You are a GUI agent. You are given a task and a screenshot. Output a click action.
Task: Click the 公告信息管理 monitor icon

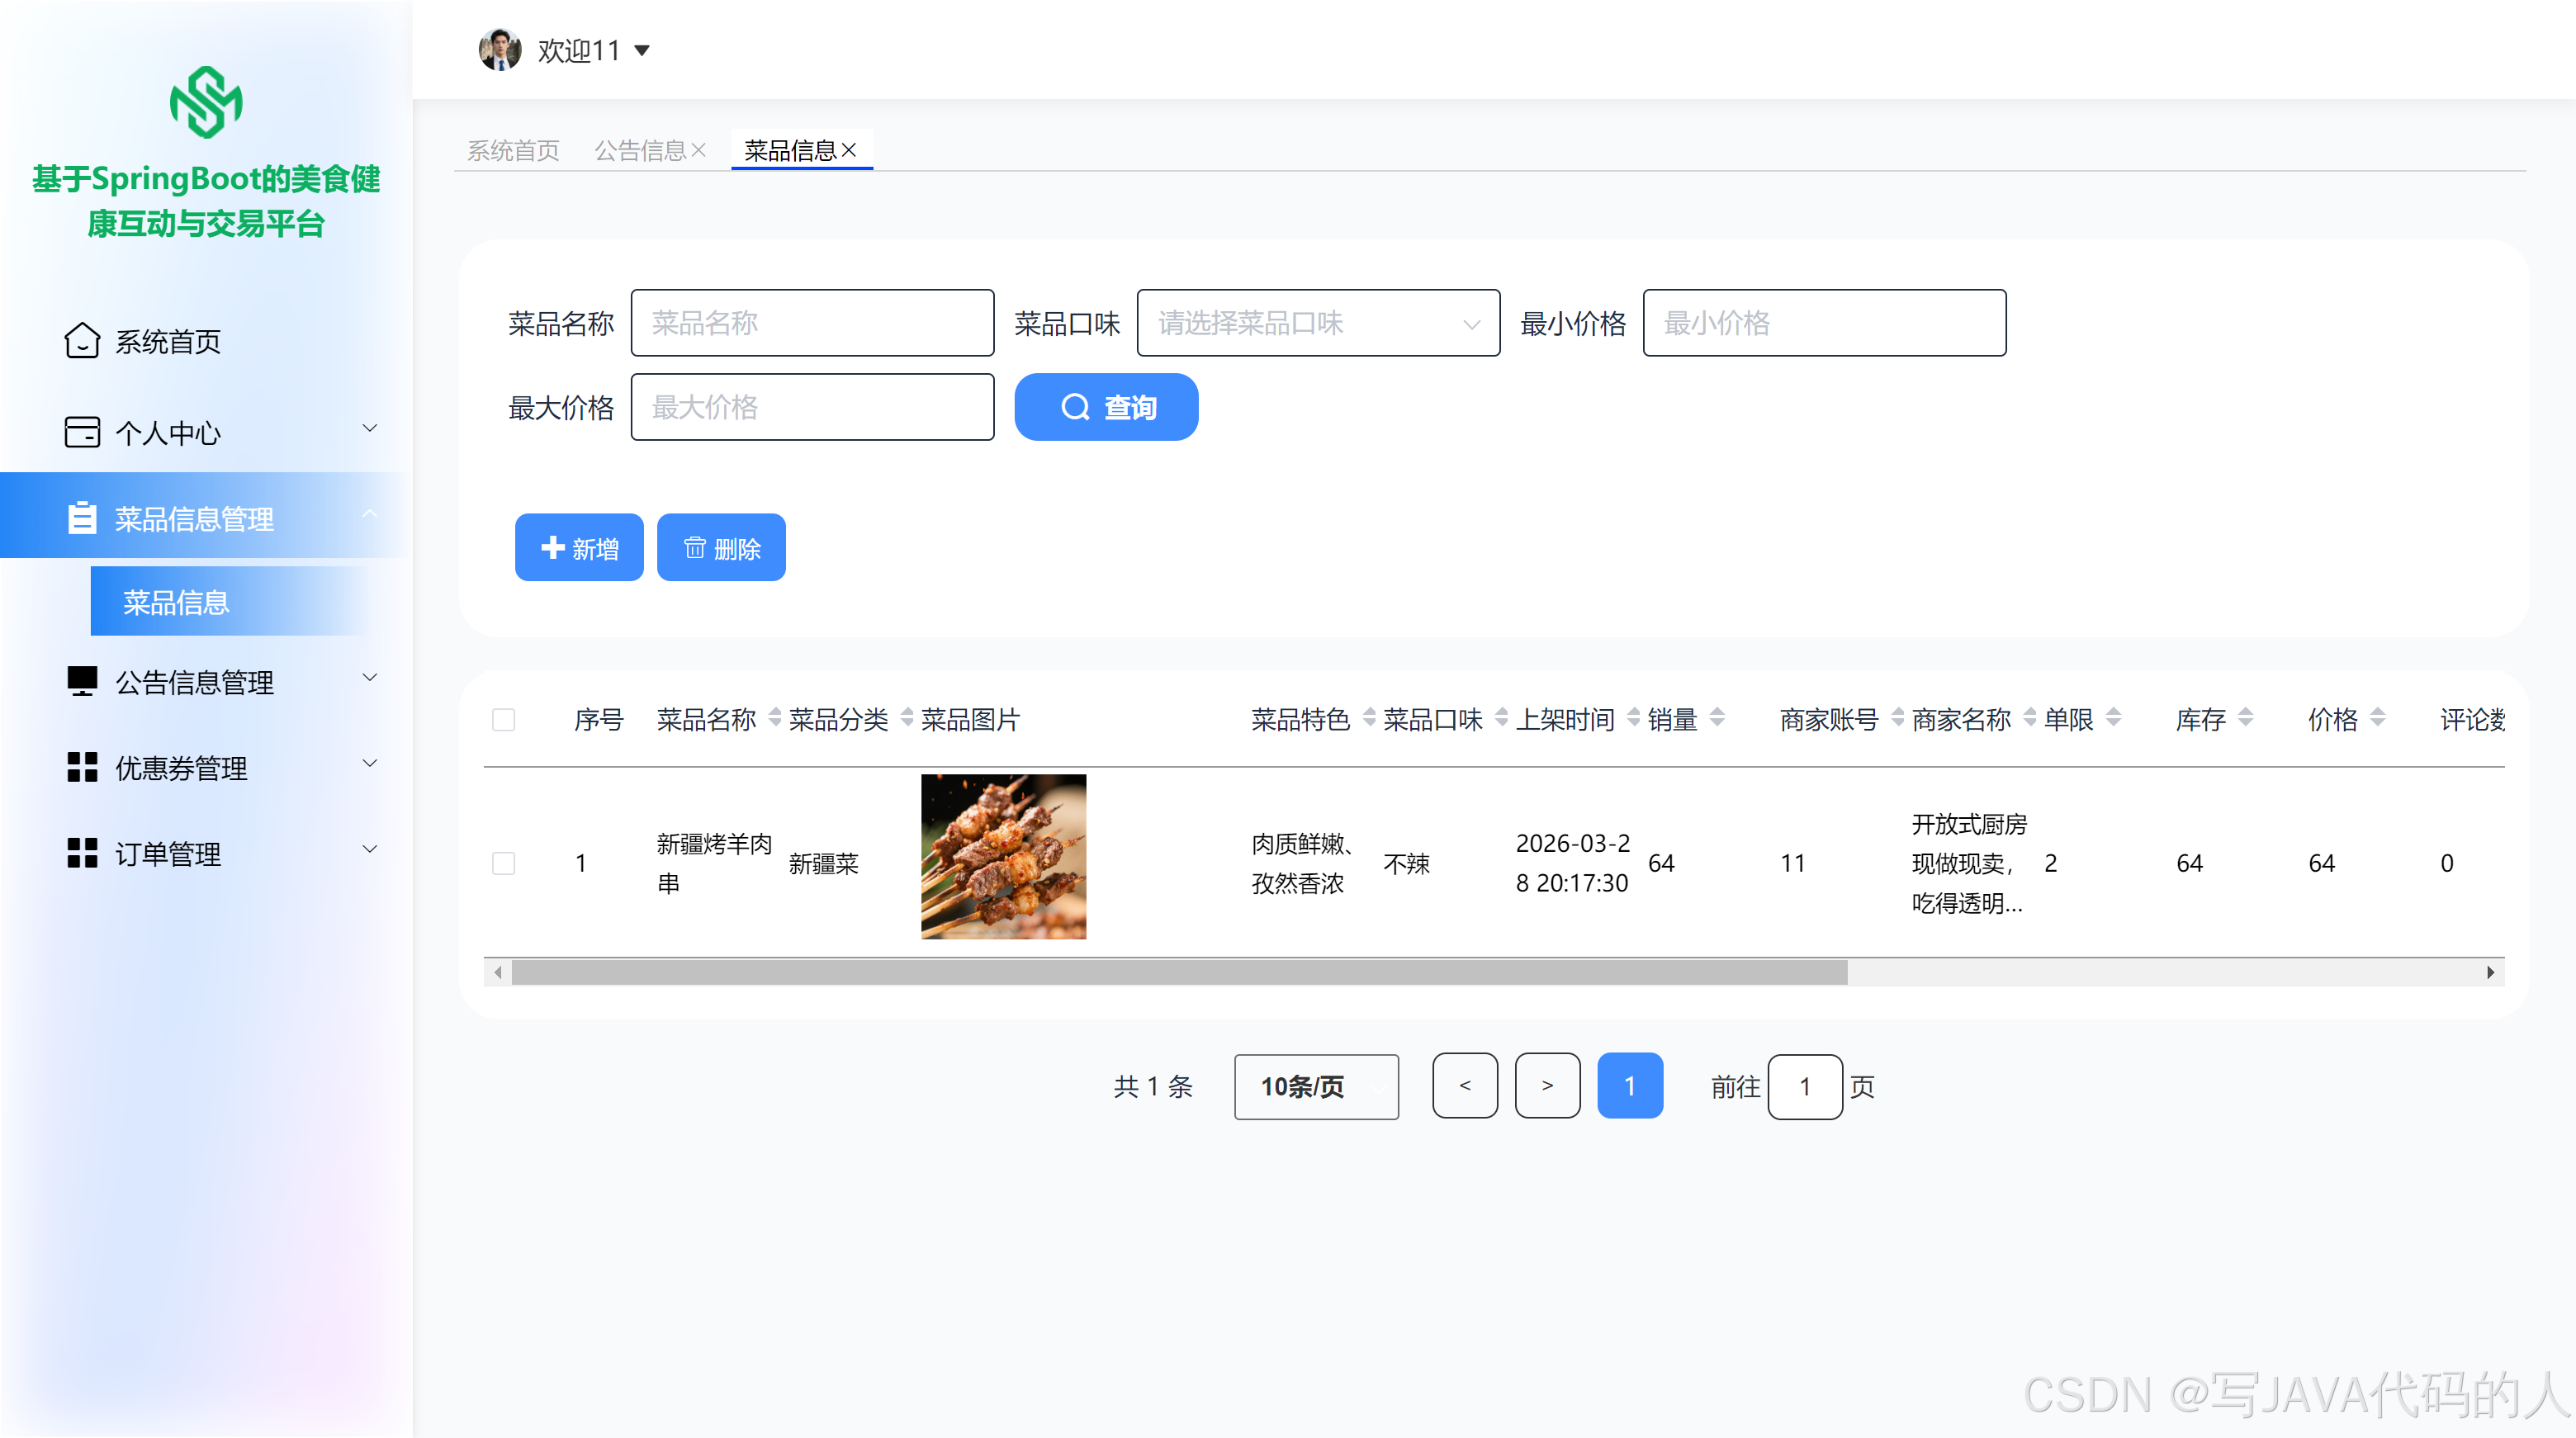pyautogui.click(x=82, y=681)
